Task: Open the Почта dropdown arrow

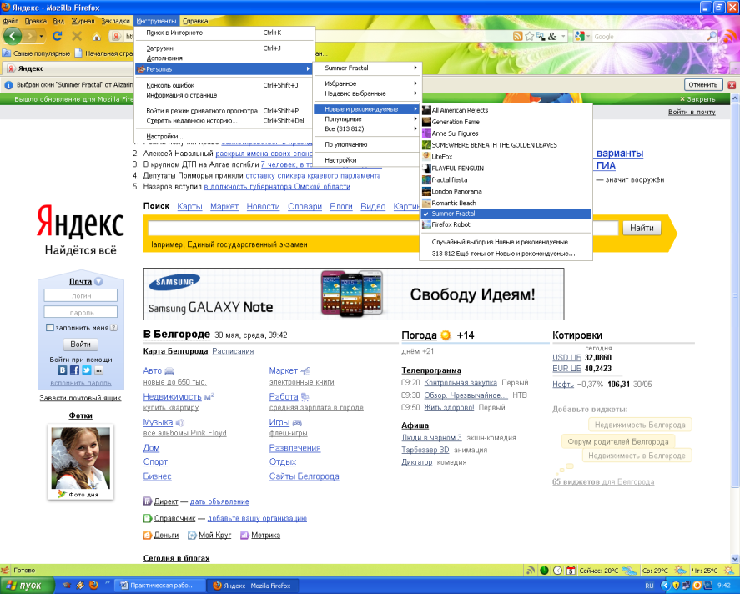Action: 98,282
